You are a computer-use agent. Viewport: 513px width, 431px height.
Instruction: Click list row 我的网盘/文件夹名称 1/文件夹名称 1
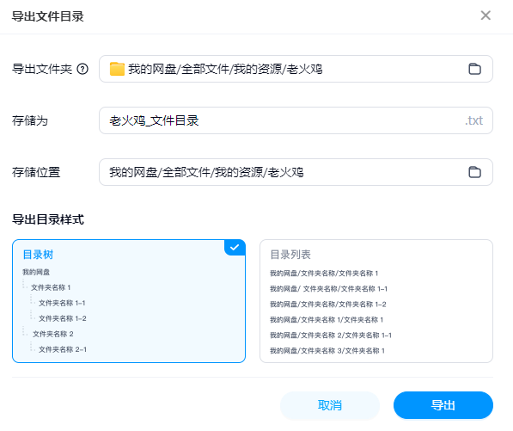coord(327,320)
